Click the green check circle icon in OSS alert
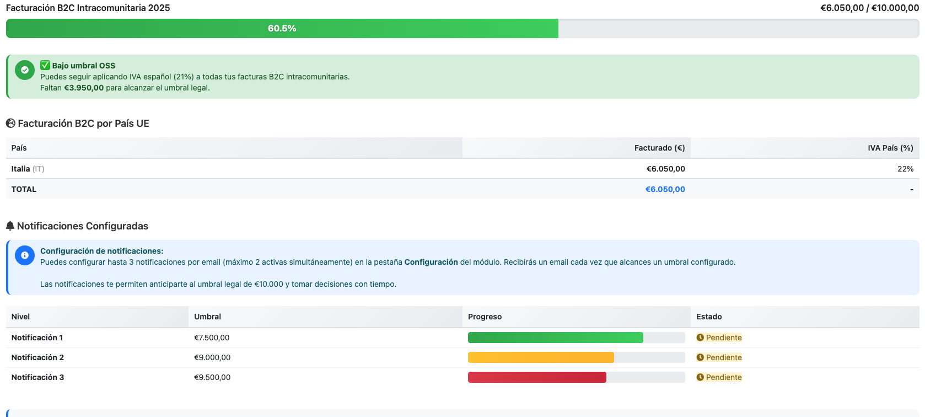Image resolution: width=925 pixels, height=417 pixels. click(x=25, y=70)
